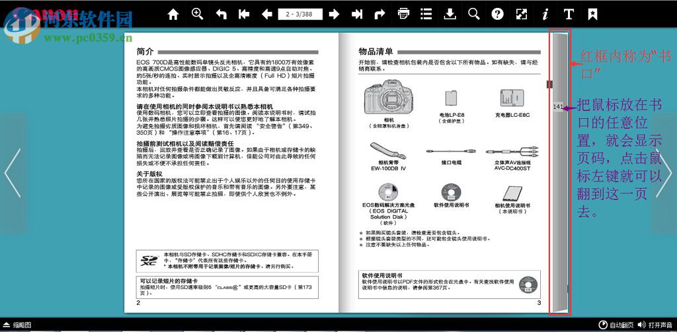Image resolution: width=677 pixels, height=332 pixels.
Task: Click page number 2 at bottom left
Action: pyautogui.click(x=138, y=303)
